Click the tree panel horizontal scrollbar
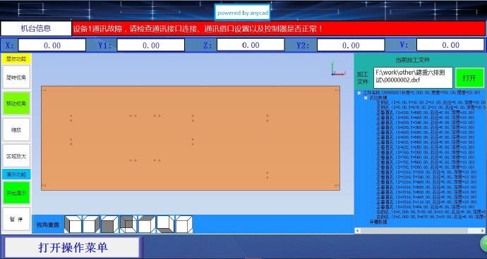 [420, 231]
